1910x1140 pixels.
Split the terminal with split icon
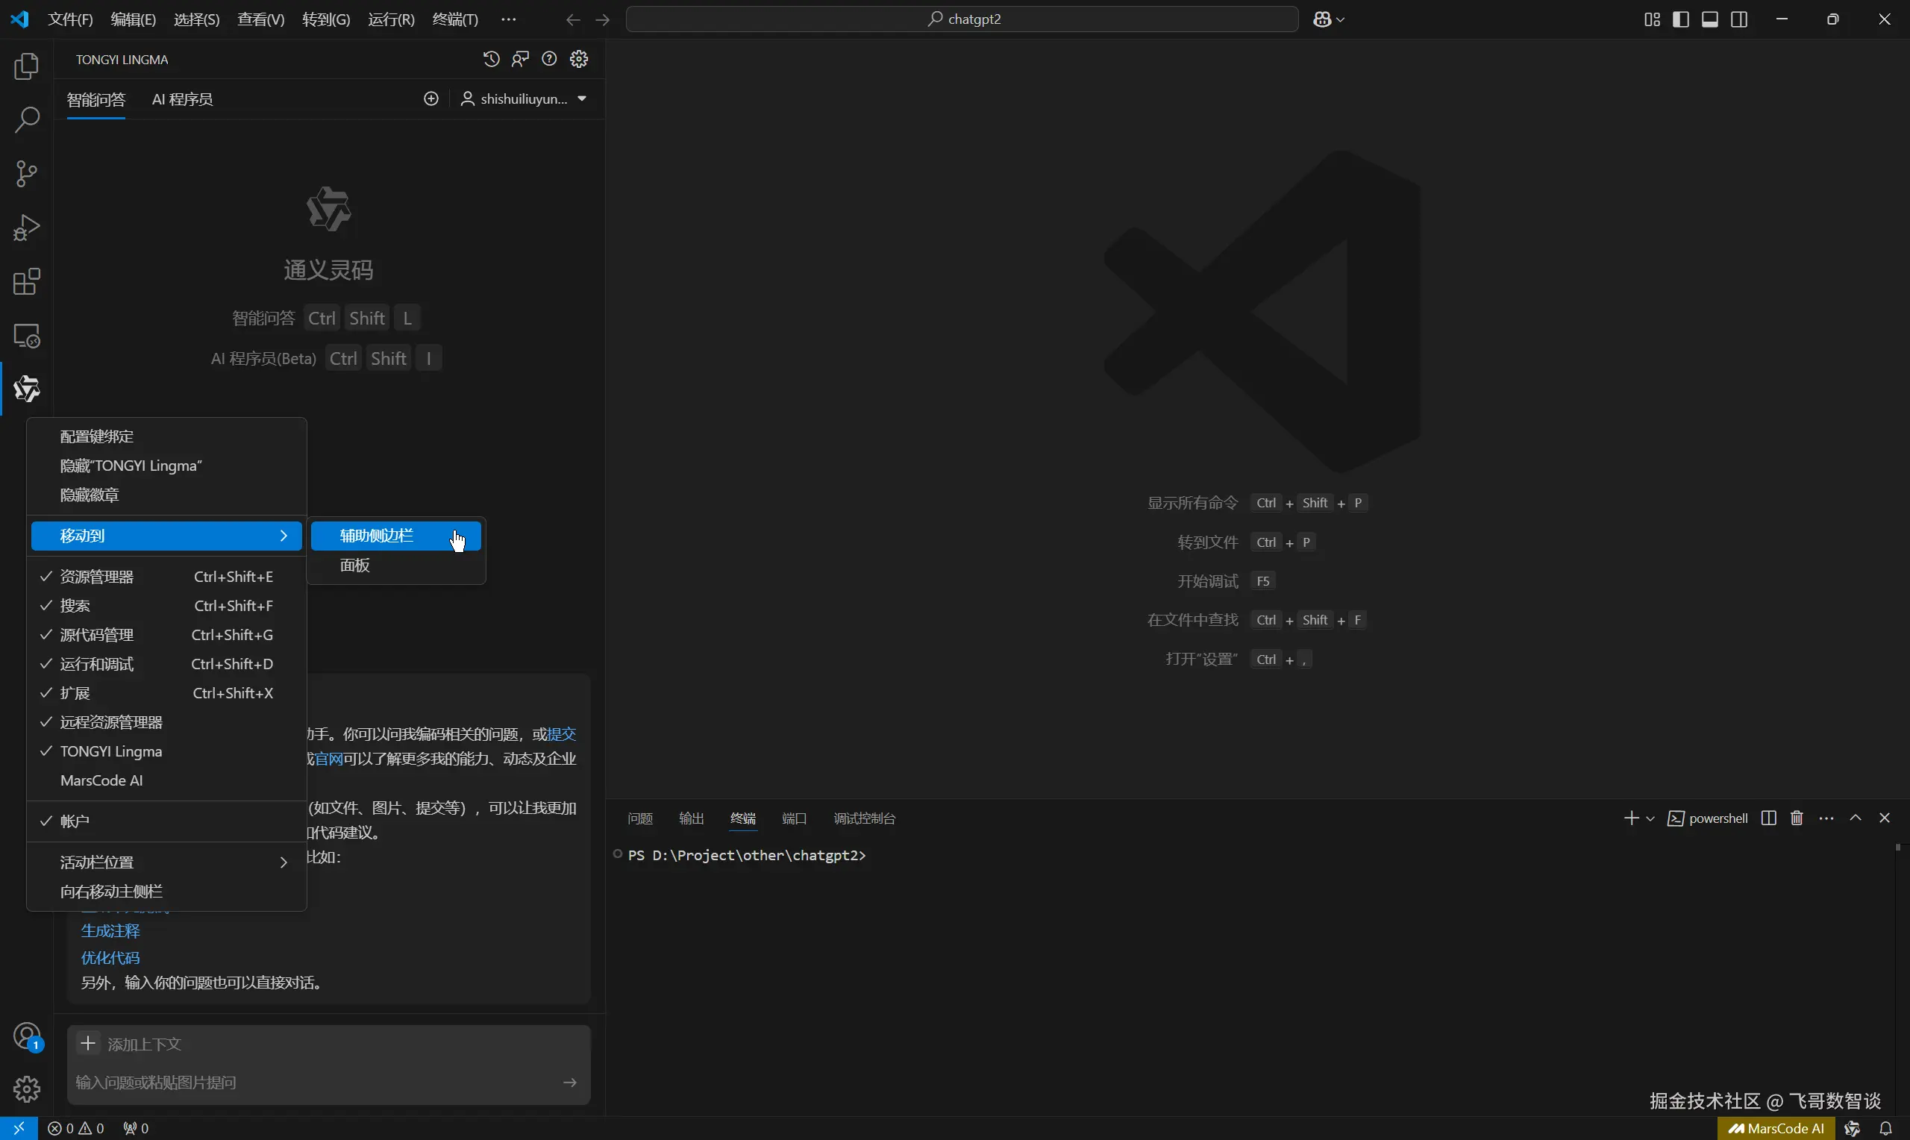1768,818
